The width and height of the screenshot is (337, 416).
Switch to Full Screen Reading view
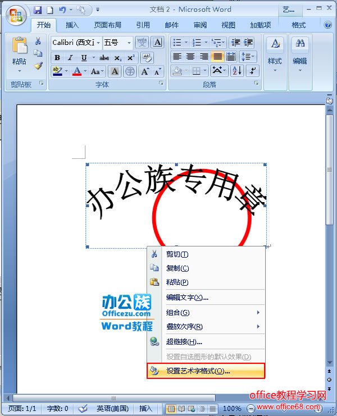181,409
